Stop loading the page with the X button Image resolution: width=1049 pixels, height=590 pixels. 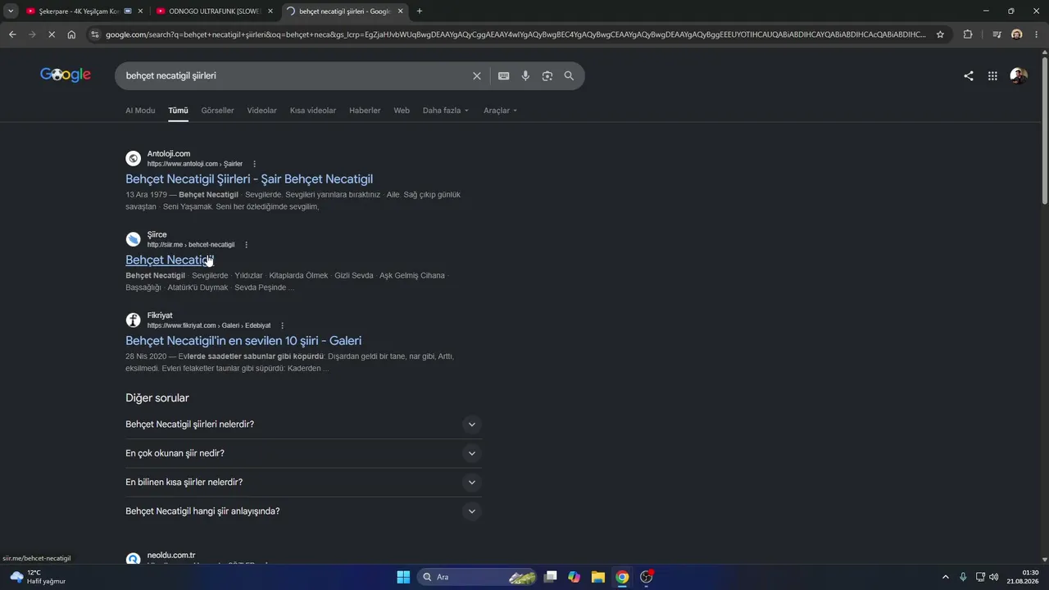tap(52, 34)
